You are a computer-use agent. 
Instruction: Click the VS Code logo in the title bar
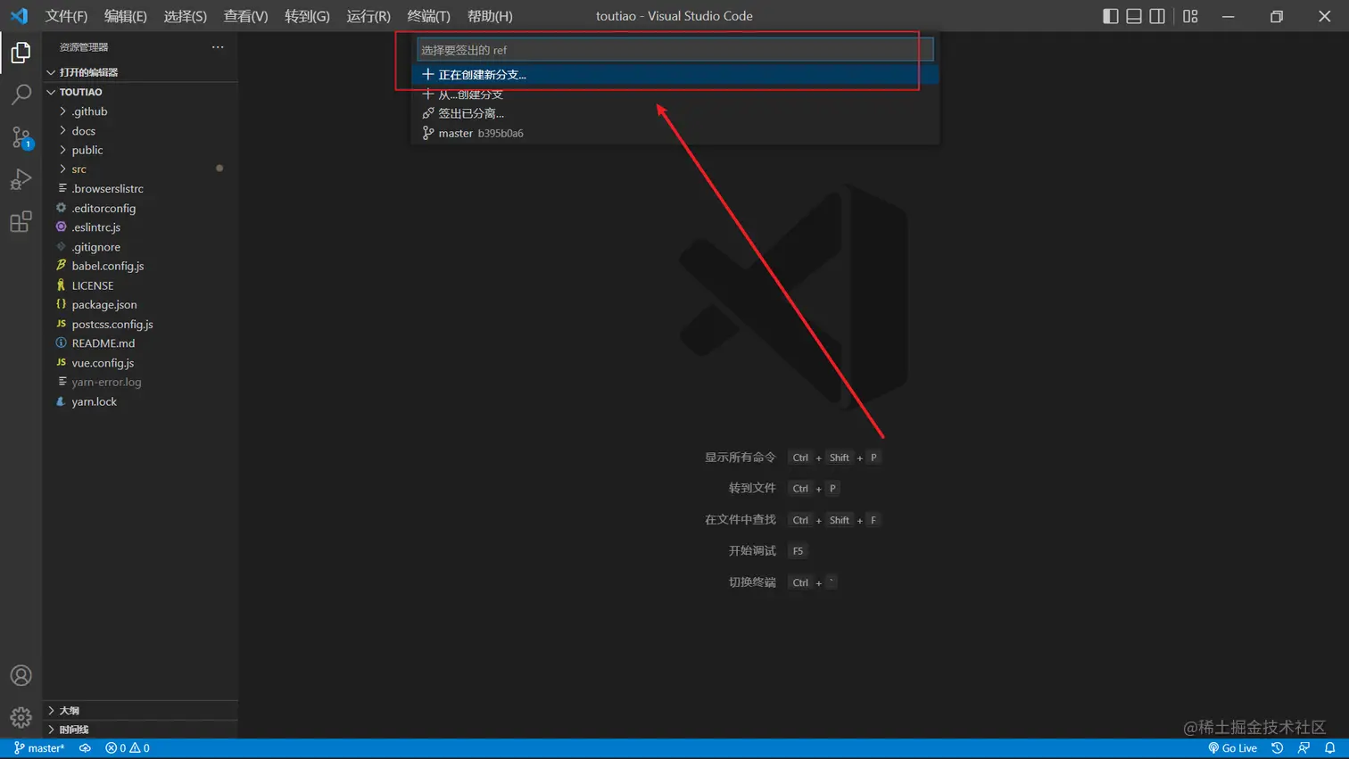click(x=19, y=16)
